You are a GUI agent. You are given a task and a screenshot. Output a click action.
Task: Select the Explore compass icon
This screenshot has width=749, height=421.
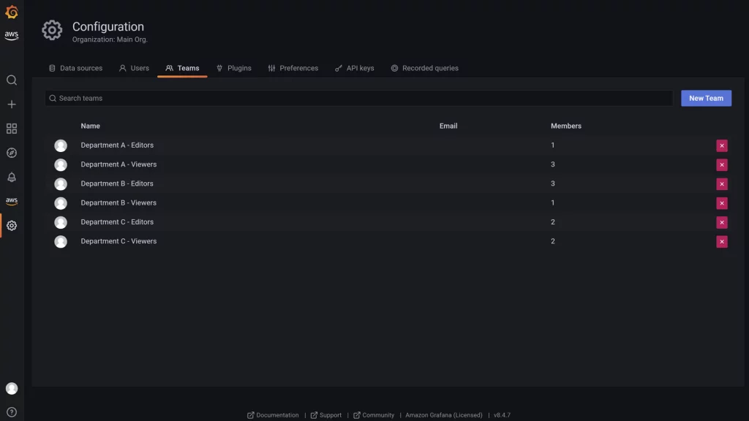(11, 152)
